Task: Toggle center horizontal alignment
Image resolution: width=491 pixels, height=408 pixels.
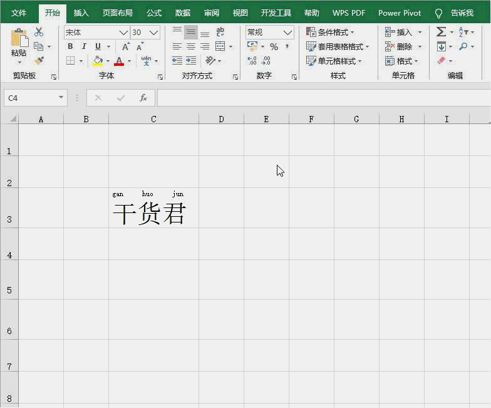Action: coord(191,46)
